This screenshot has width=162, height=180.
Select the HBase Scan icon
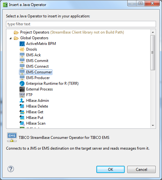click(22, 123)
